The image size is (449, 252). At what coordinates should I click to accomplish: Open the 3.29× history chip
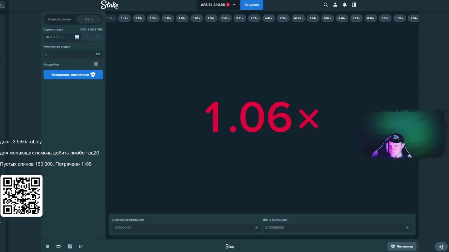pos(356,18)
